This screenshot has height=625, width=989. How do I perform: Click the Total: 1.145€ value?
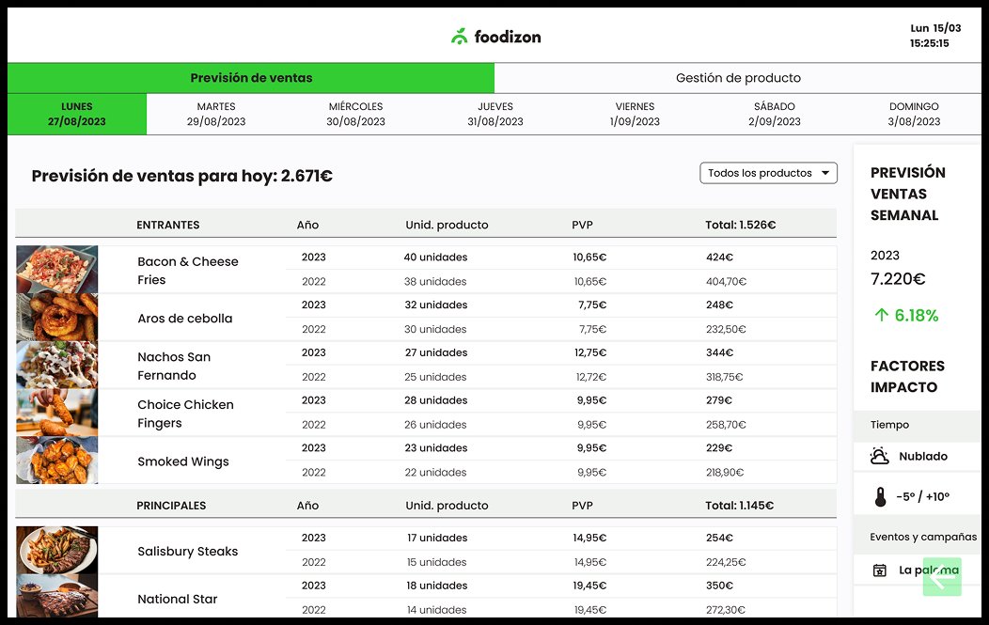click(739, 506)
